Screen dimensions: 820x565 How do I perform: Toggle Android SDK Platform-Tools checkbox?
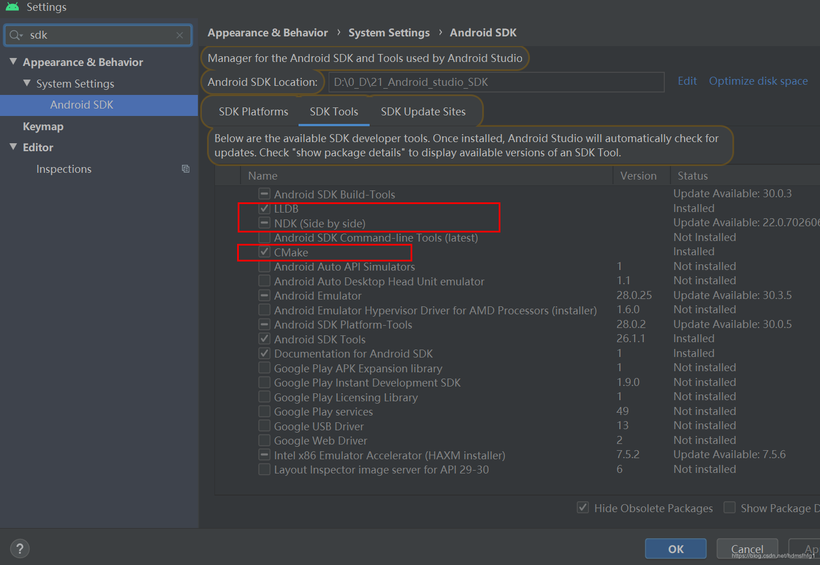pos(264,325)
